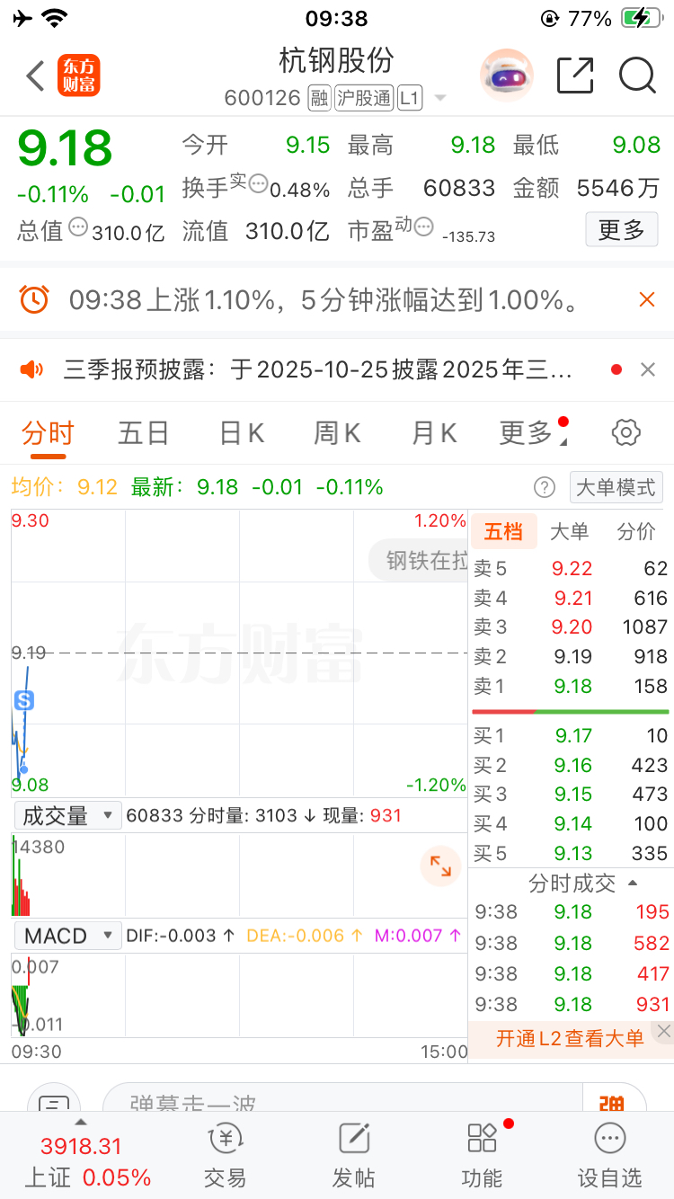Screen dimensions: 674x1199
Task: Open the 功能 functions icon
Action: pyautogui.click(x=482, y=1155)
